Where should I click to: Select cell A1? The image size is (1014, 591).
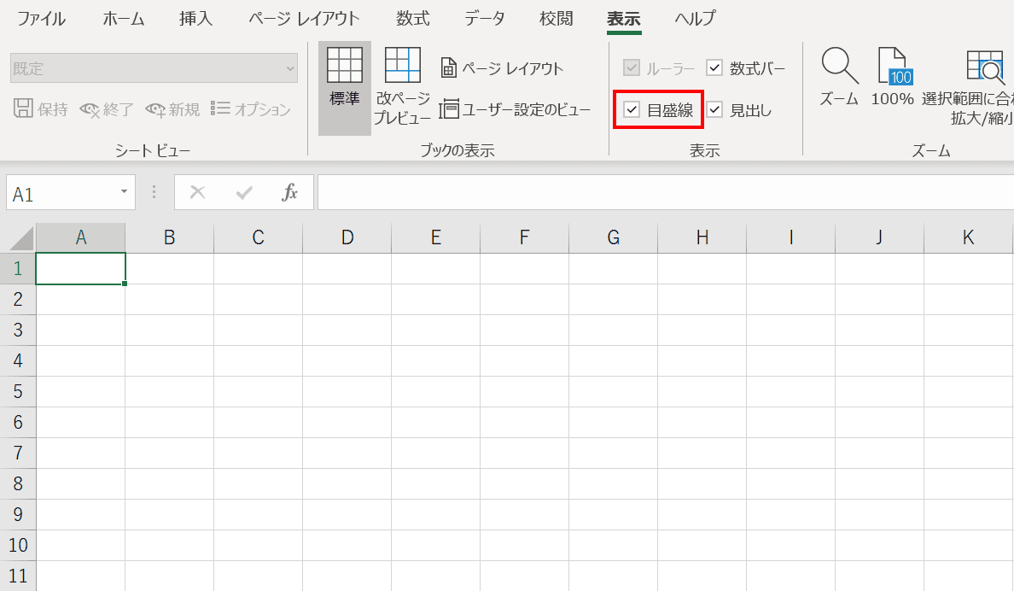point(81,269)
